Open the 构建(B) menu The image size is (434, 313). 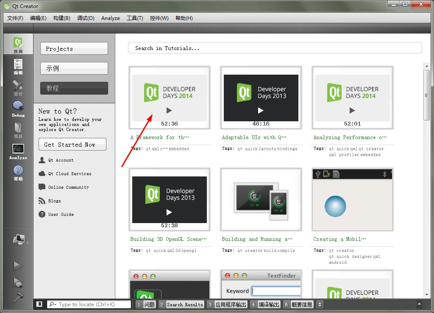point(61,18)
